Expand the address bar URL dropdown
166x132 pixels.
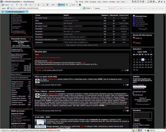point(81,8)
